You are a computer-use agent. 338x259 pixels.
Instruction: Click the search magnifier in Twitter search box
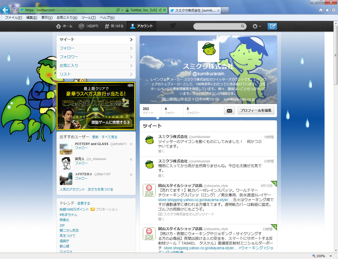(x=242, y=26)
